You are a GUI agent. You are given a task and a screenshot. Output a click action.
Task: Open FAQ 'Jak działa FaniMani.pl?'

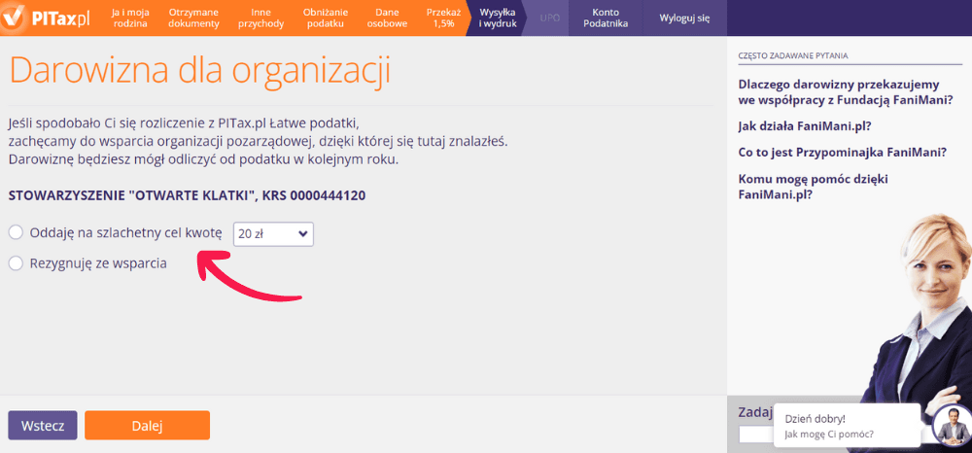[x=805, y=126]
